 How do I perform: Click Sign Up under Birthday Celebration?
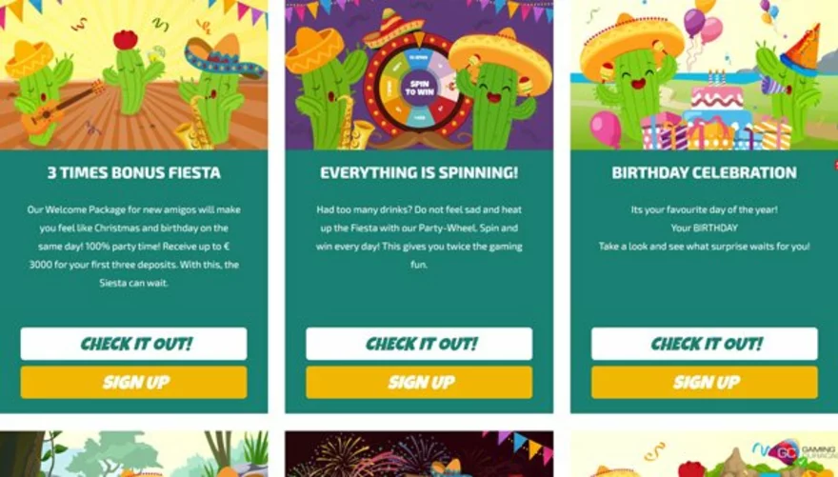tap(705, 382)
